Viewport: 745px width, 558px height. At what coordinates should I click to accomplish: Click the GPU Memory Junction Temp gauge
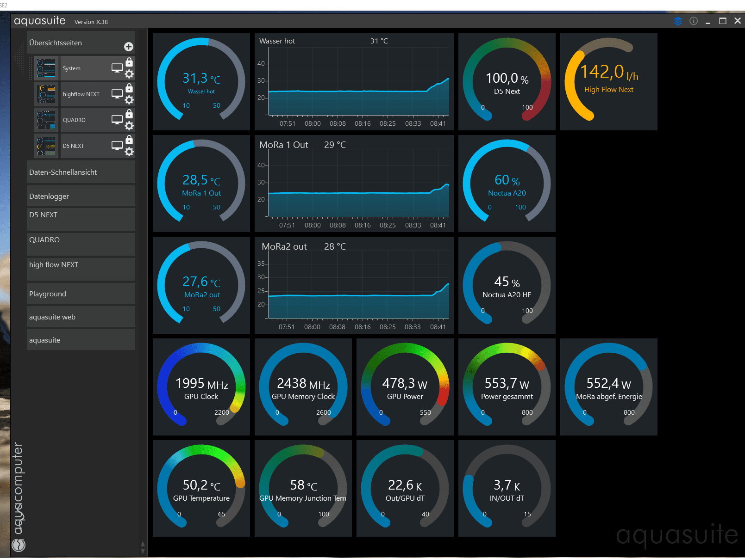point(303,489)
